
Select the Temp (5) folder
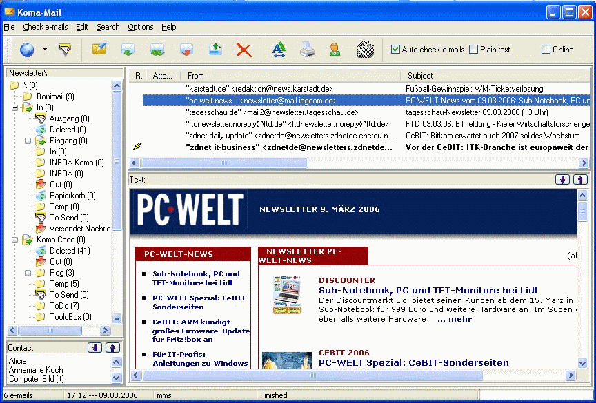tap(65, 283)
